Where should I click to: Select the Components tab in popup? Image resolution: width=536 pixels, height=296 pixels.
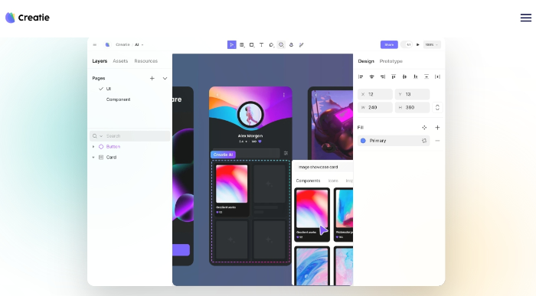point(308,181)
